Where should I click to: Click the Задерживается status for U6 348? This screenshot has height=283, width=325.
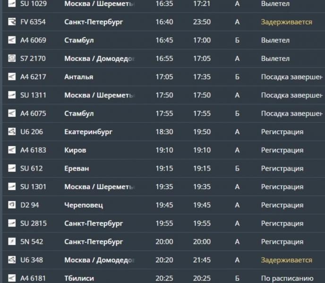point(286,260)
